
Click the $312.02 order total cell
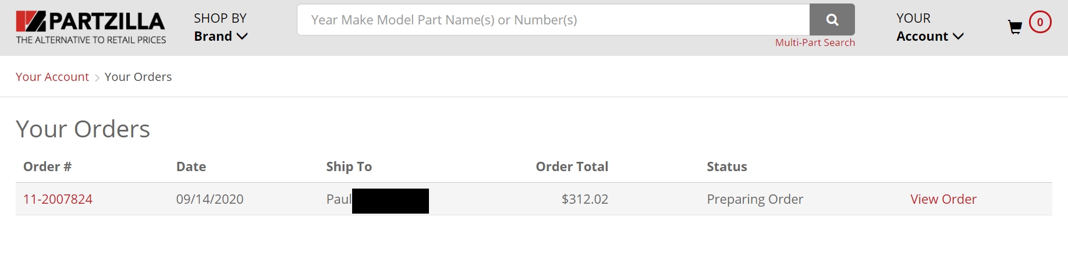(584, 199)
